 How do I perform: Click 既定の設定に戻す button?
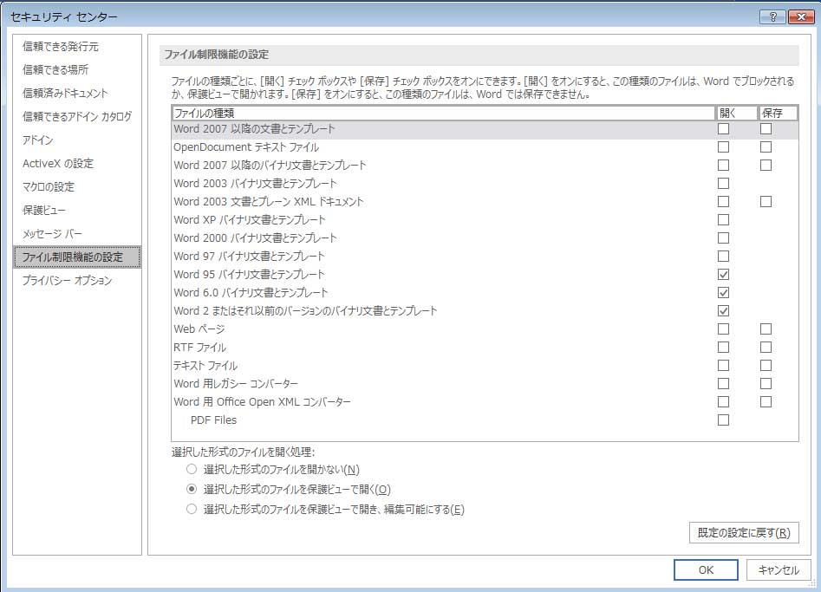coord(743,533)
